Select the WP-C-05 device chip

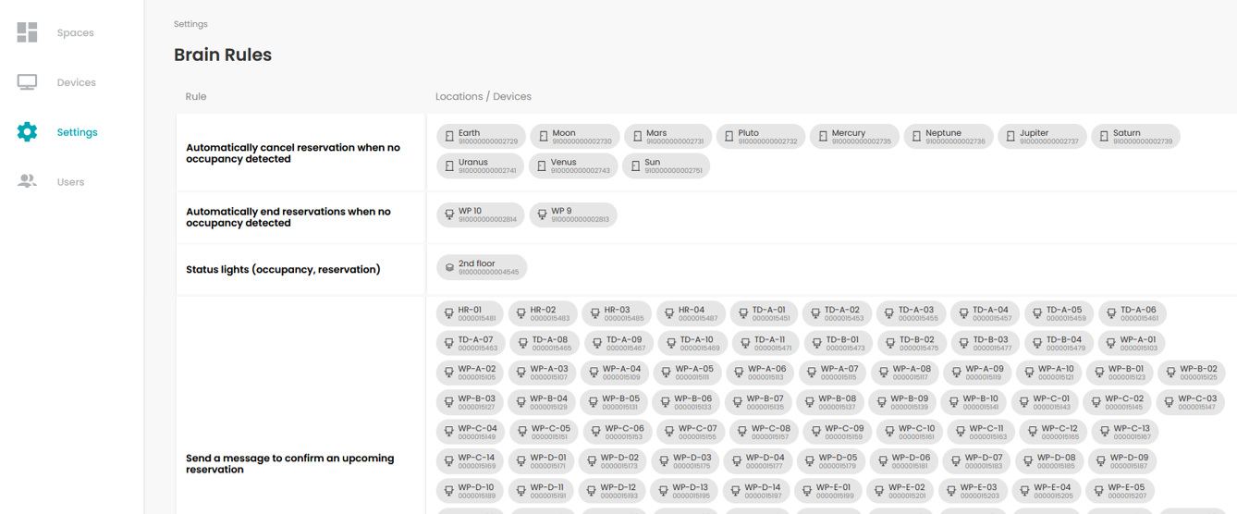tap(545, 432)
